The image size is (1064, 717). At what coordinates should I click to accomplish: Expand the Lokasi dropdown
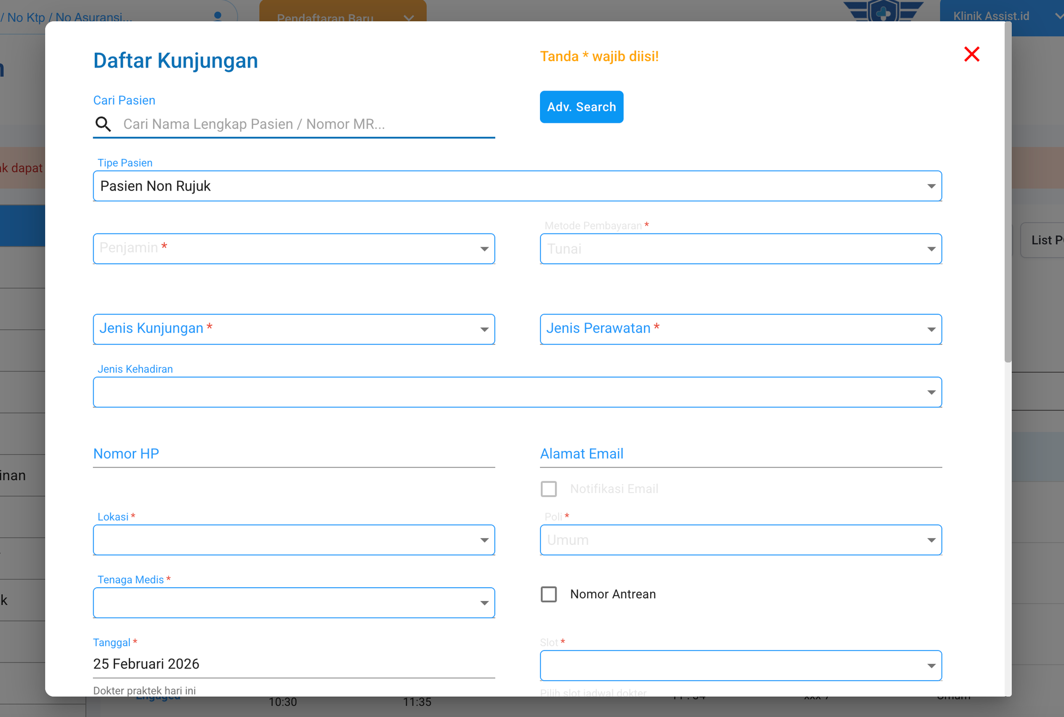(294, 540)
